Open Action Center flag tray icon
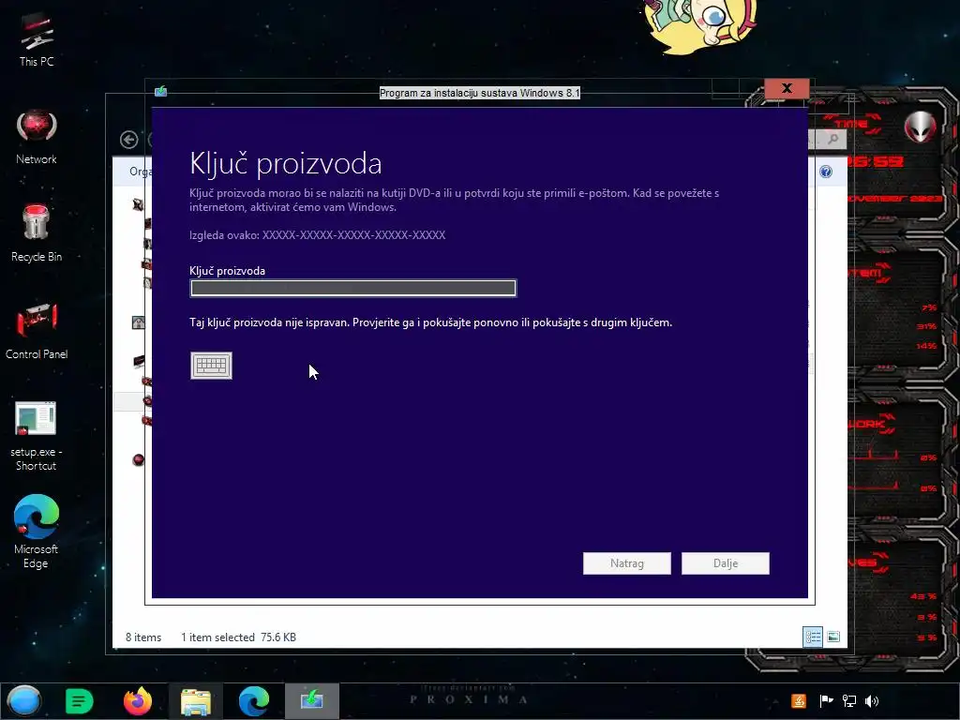The width and height of the screenshot is (960, 720). coord(826,701)
